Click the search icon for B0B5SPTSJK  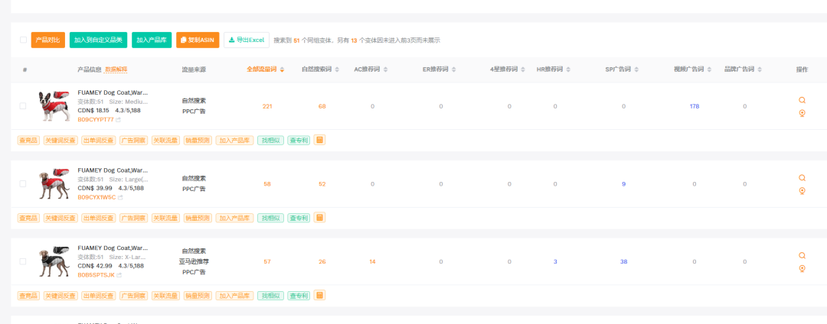[x=802, y=256]
